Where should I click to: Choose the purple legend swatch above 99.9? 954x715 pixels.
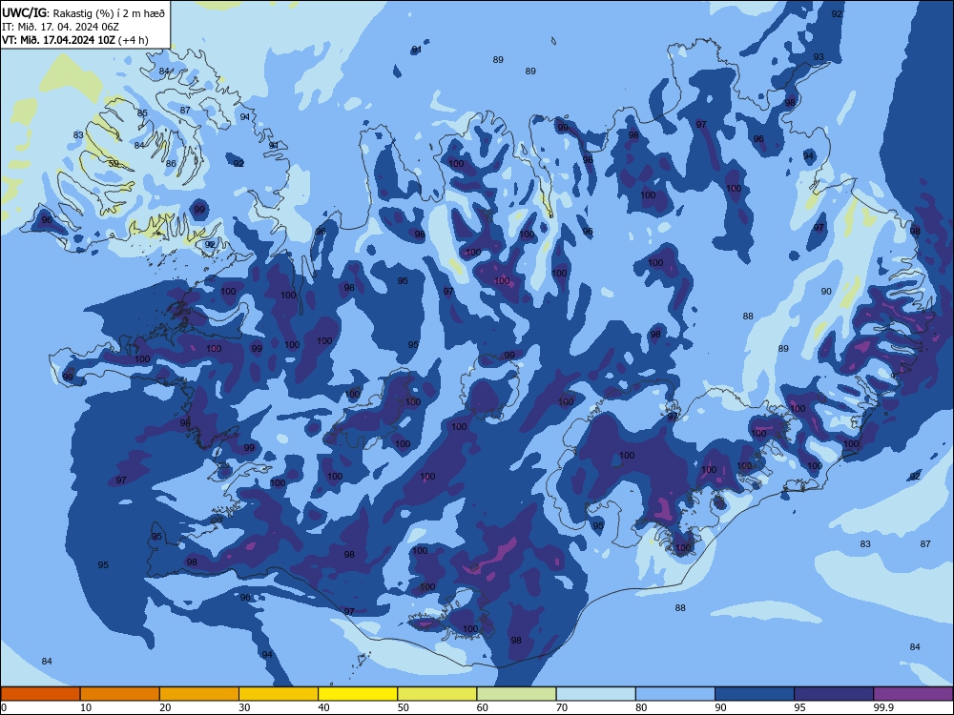(x=913, y=694)
